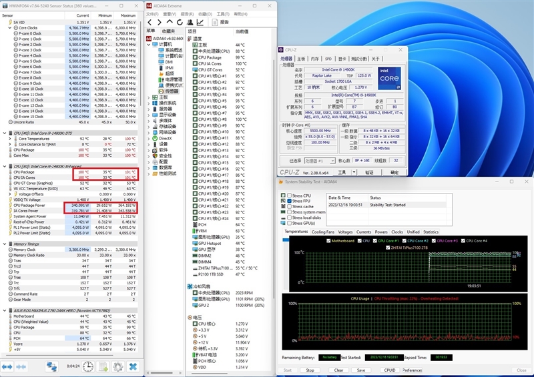534x377 pixels.
Task: Click the AIDA64 refresh icon
Action: pyautogui.click(x=180, y=22)
